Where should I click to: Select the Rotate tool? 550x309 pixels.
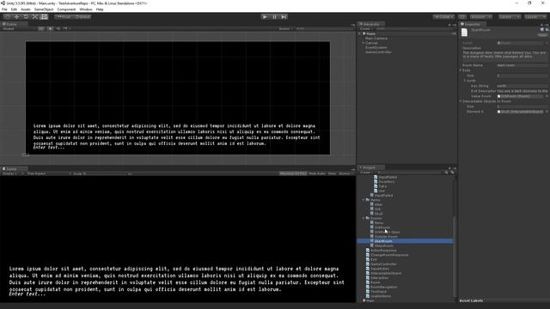click(x=26, y=17)
